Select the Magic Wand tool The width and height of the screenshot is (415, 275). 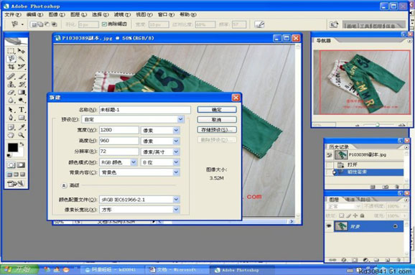coord(22,58)
